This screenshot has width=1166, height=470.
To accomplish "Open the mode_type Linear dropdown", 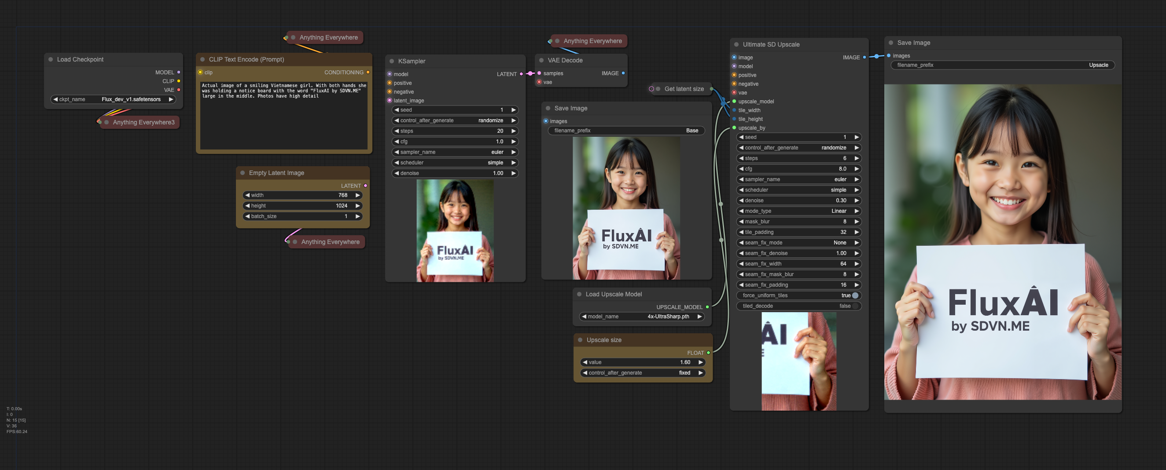I will point(798,211).
